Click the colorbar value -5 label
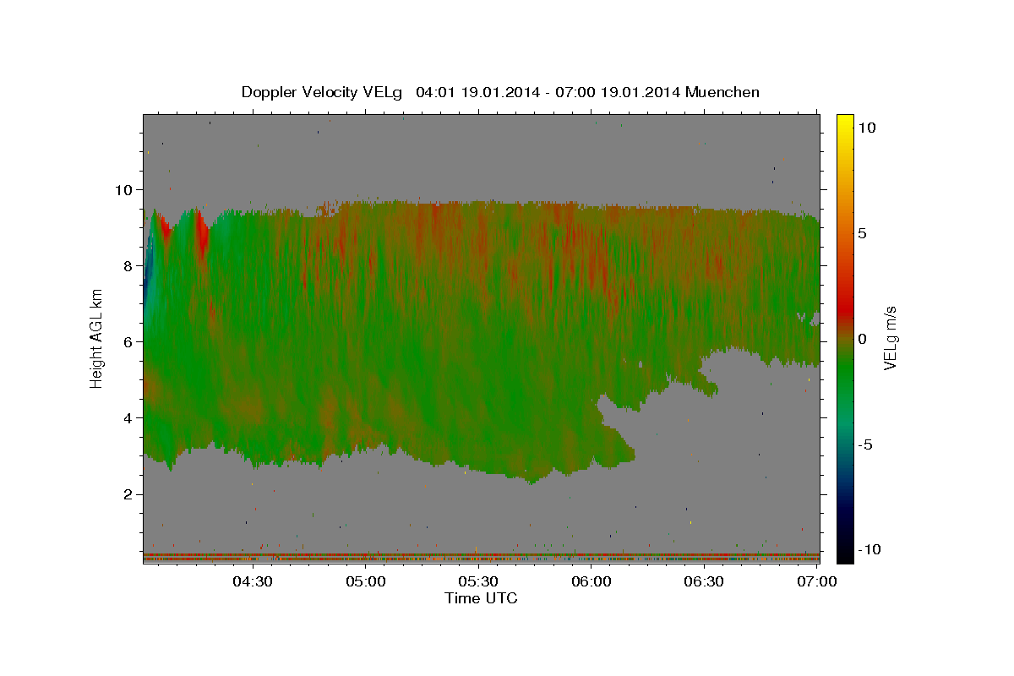1014x676 pixels. click(x=865, y=444)
